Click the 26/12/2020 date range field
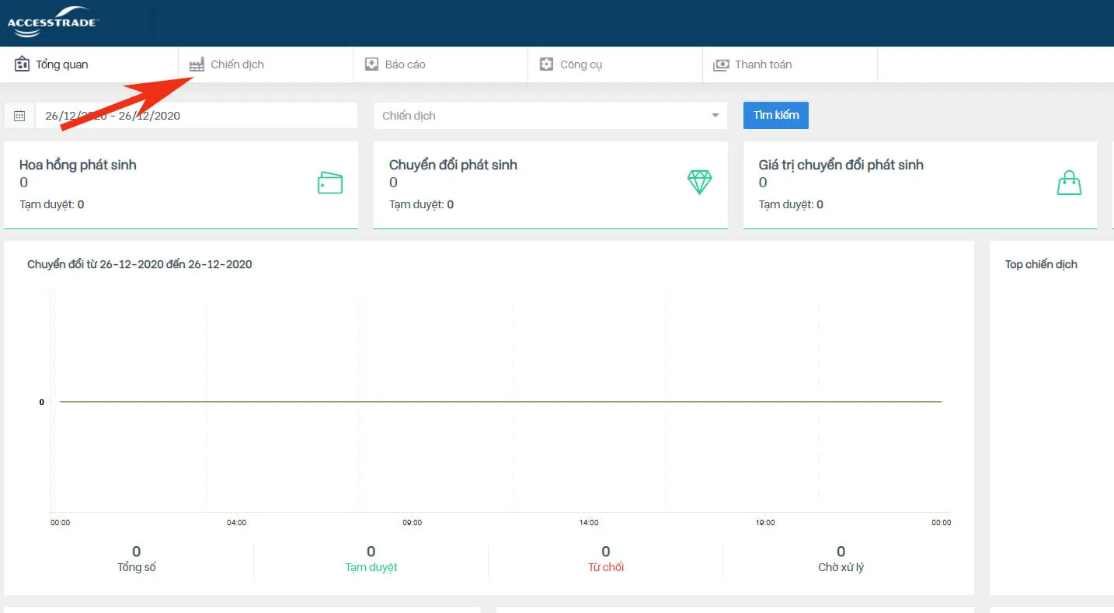 click(x=197, y=116)
